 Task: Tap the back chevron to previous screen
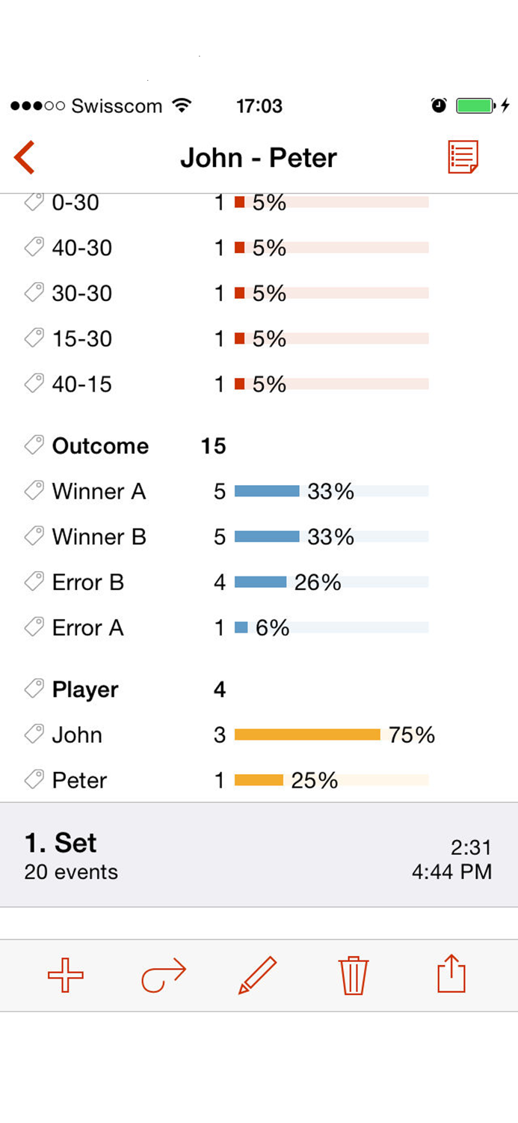click(x=24, y=157)
